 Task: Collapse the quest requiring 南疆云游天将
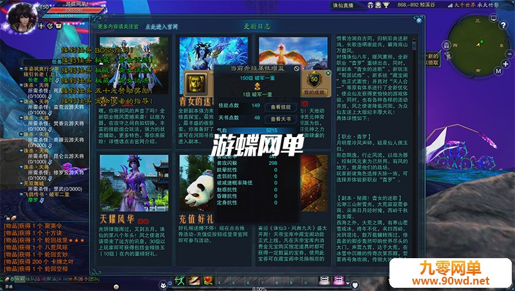(x=21, y=135)
